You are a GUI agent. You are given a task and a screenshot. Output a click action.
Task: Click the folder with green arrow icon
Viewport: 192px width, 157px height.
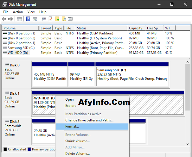[x=57, y=19]
